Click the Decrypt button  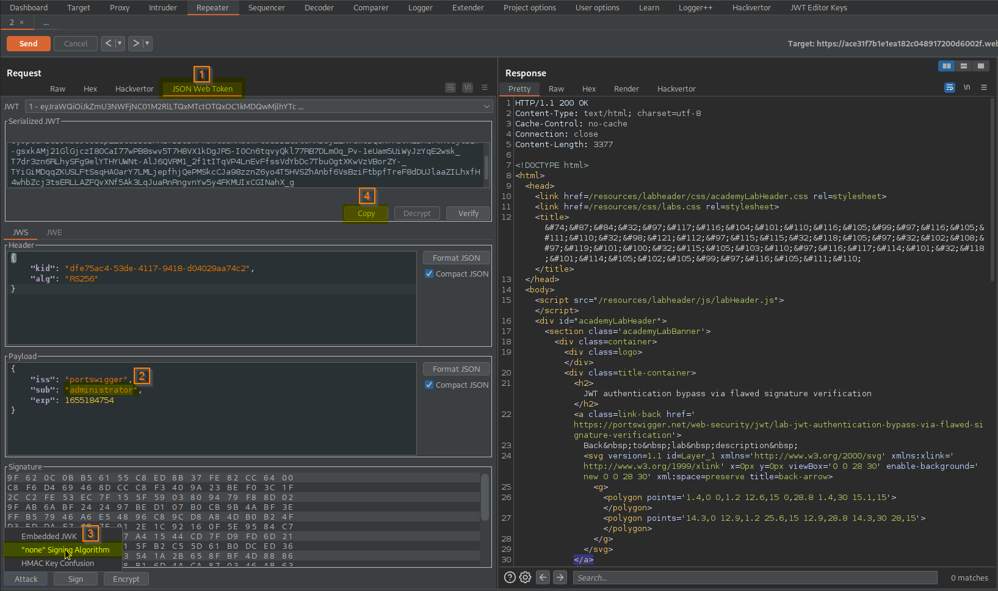(x=417, y=213)
